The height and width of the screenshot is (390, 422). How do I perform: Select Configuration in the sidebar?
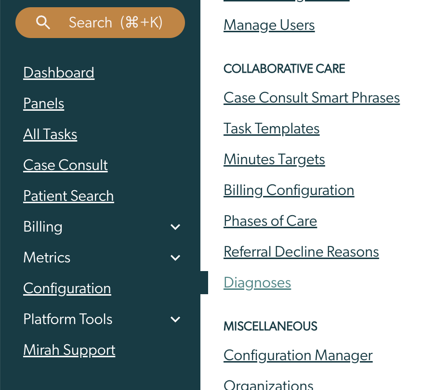click(x=67, y=288)
